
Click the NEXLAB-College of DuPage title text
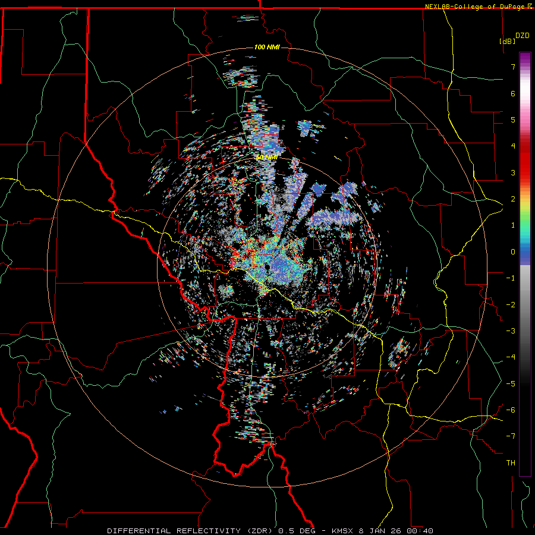[476, 7]
